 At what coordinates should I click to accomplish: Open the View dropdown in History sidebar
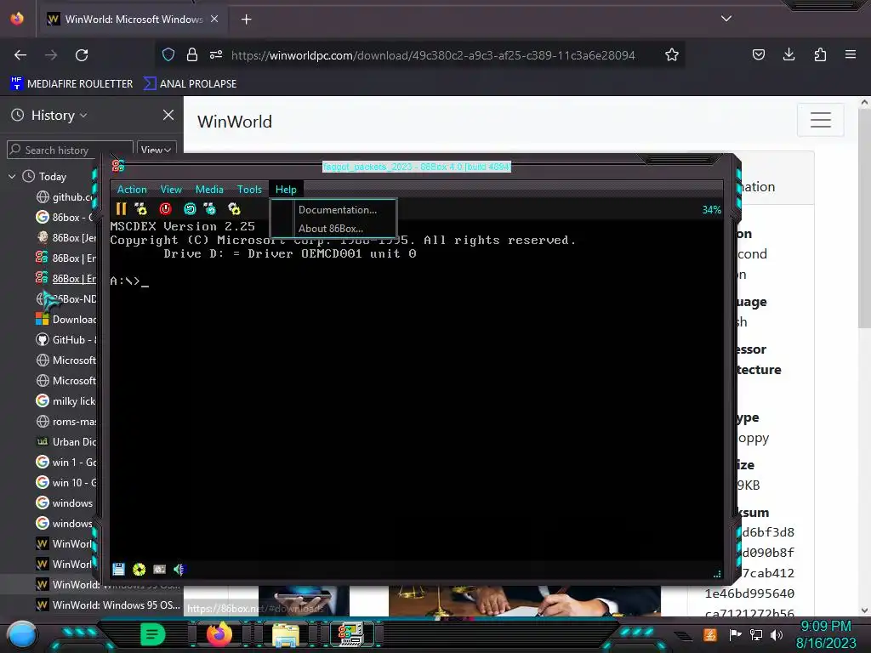[157, 150]
